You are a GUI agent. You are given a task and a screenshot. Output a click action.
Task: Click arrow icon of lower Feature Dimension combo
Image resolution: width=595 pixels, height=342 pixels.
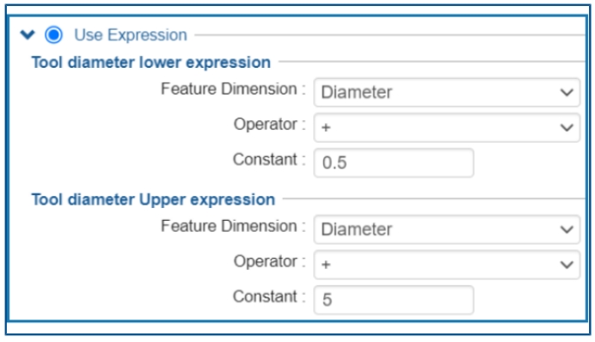567,93
